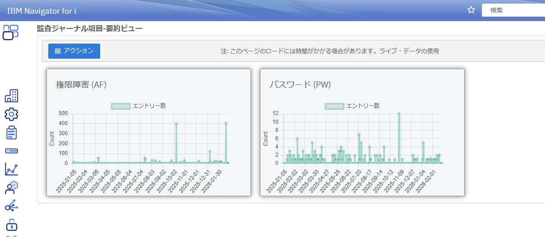Viewport: 545px width, 237px height.
Task: Click the 400 peak point near 2025-10-02
Action: (x=176, y=124)
